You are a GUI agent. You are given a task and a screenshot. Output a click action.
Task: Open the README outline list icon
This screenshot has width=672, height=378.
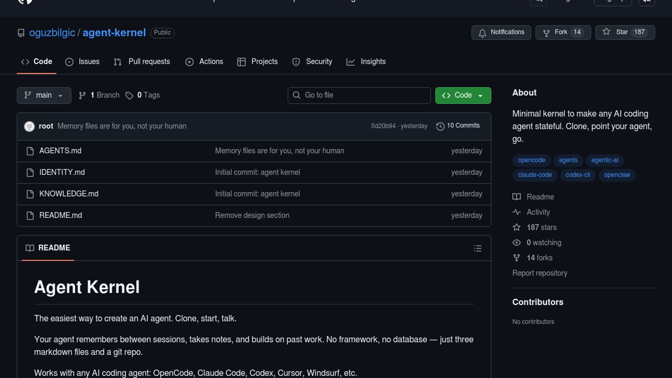coord(477,248)
